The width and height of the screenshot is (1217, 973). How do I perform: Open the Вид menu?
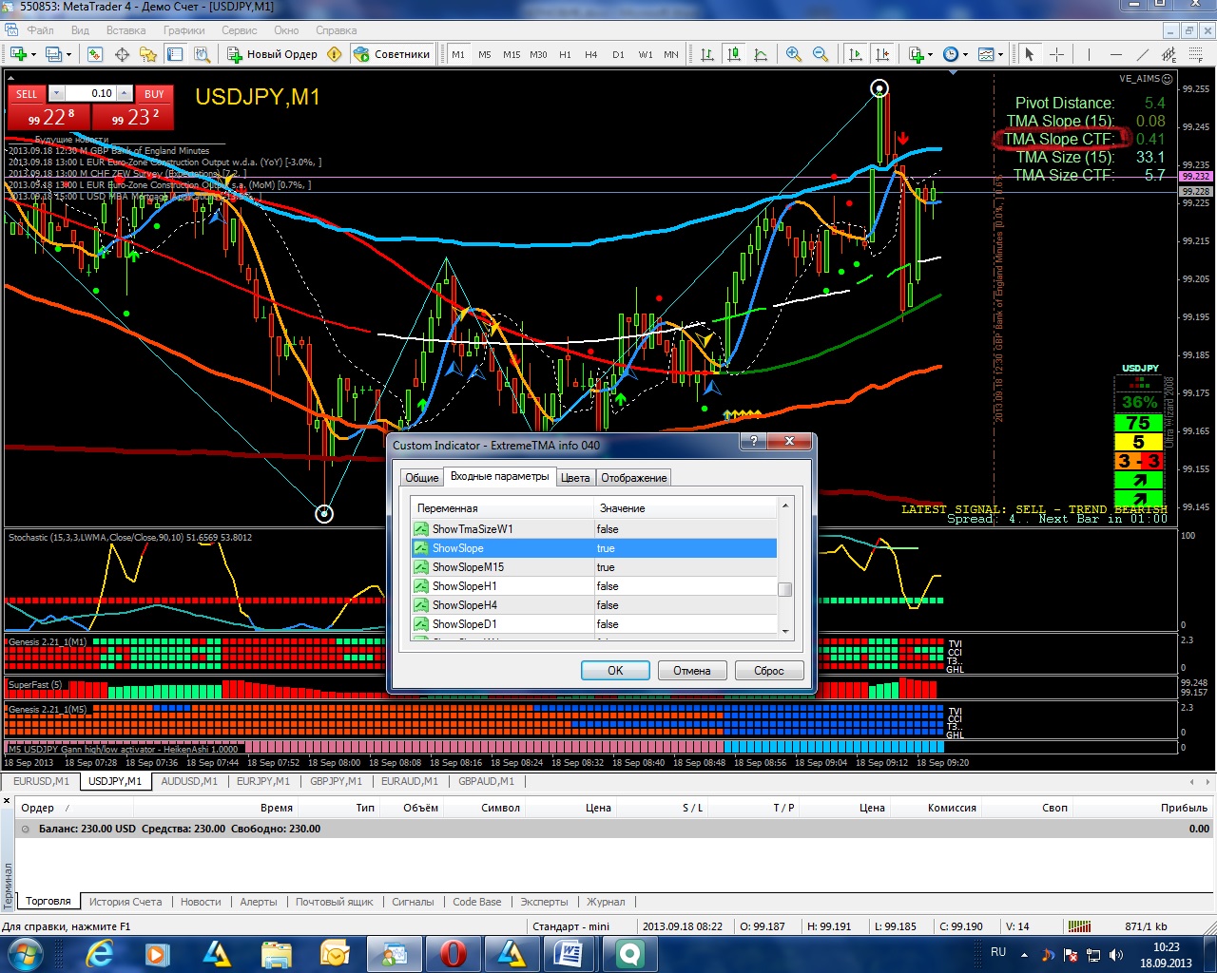click(x=80, y=30)
